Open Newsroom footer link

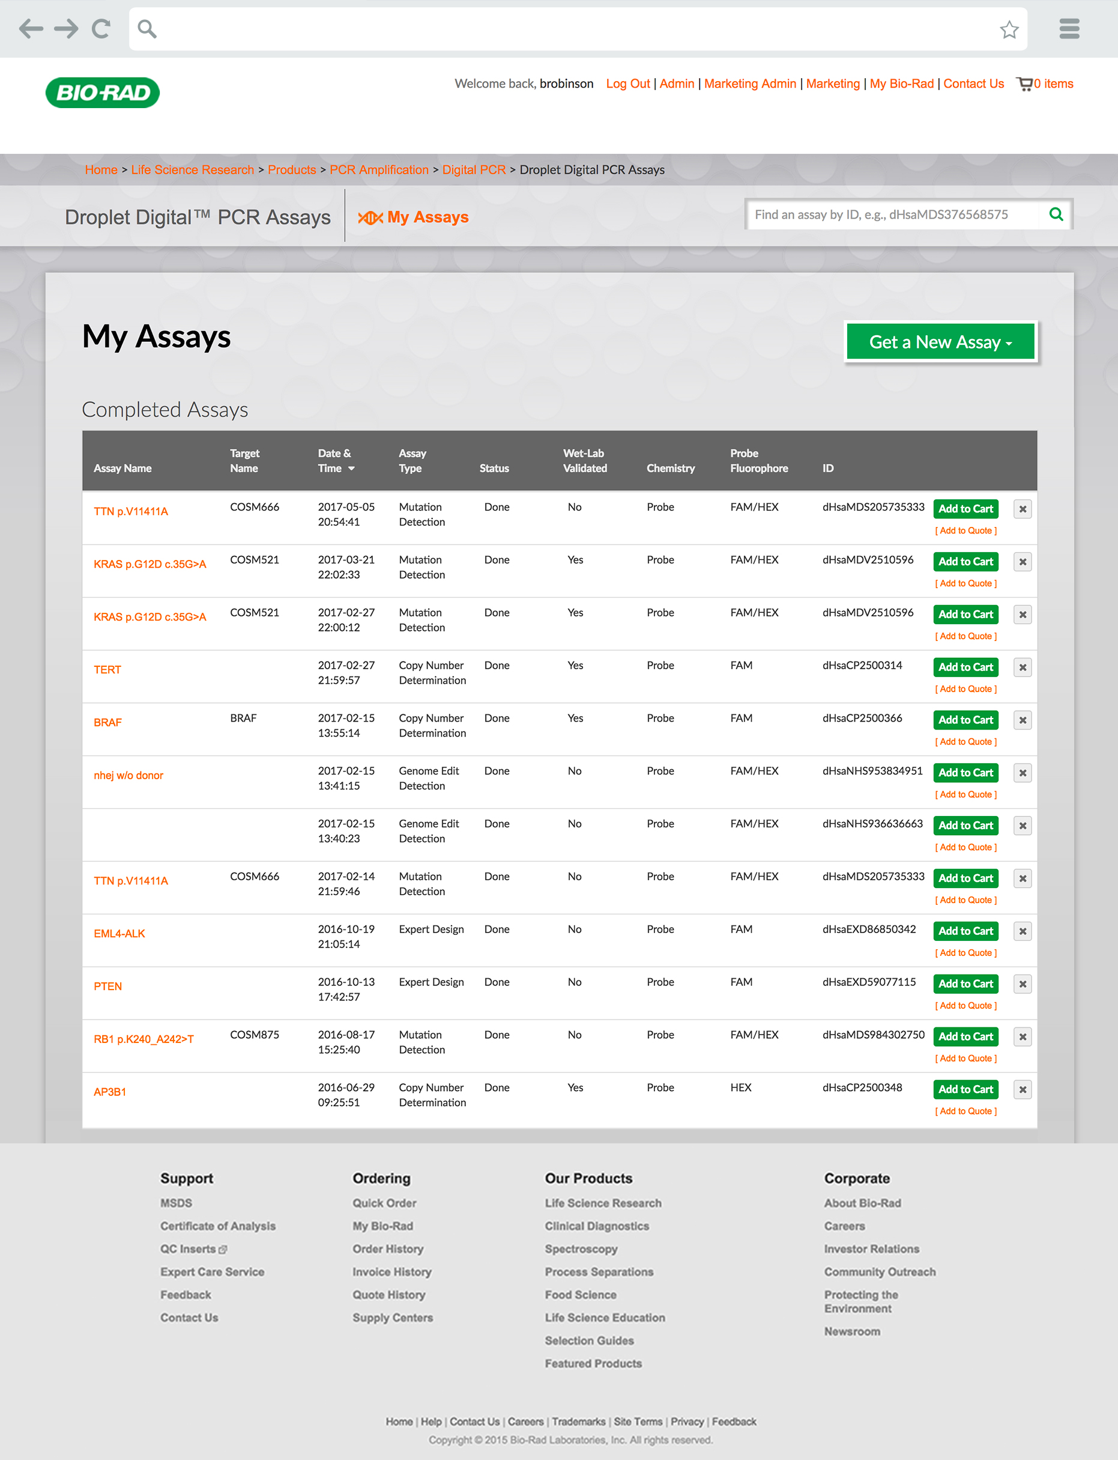click(x=852, y=1331)
